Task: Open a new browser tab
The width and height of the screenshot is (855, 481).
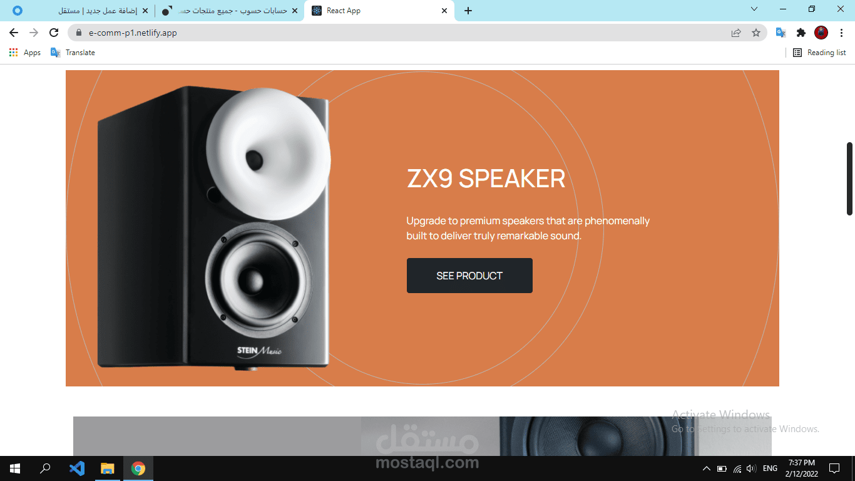Action: tap(468, 11)
